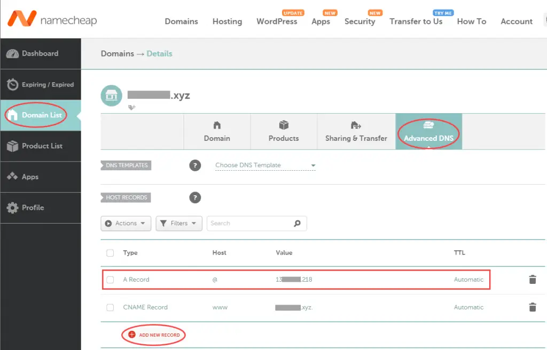The image size is (547, 350).
Task: Click the www host value
Action: coord(220,307)
